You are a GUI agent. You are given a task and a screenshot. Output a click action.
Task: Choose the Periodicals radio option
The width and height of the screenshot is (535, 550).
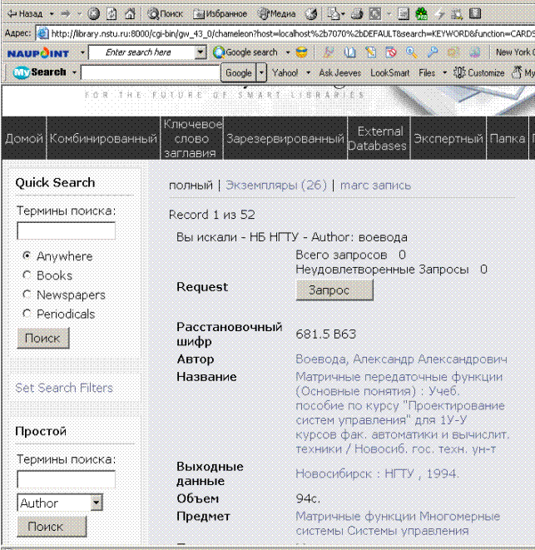[x=27, y=314]
